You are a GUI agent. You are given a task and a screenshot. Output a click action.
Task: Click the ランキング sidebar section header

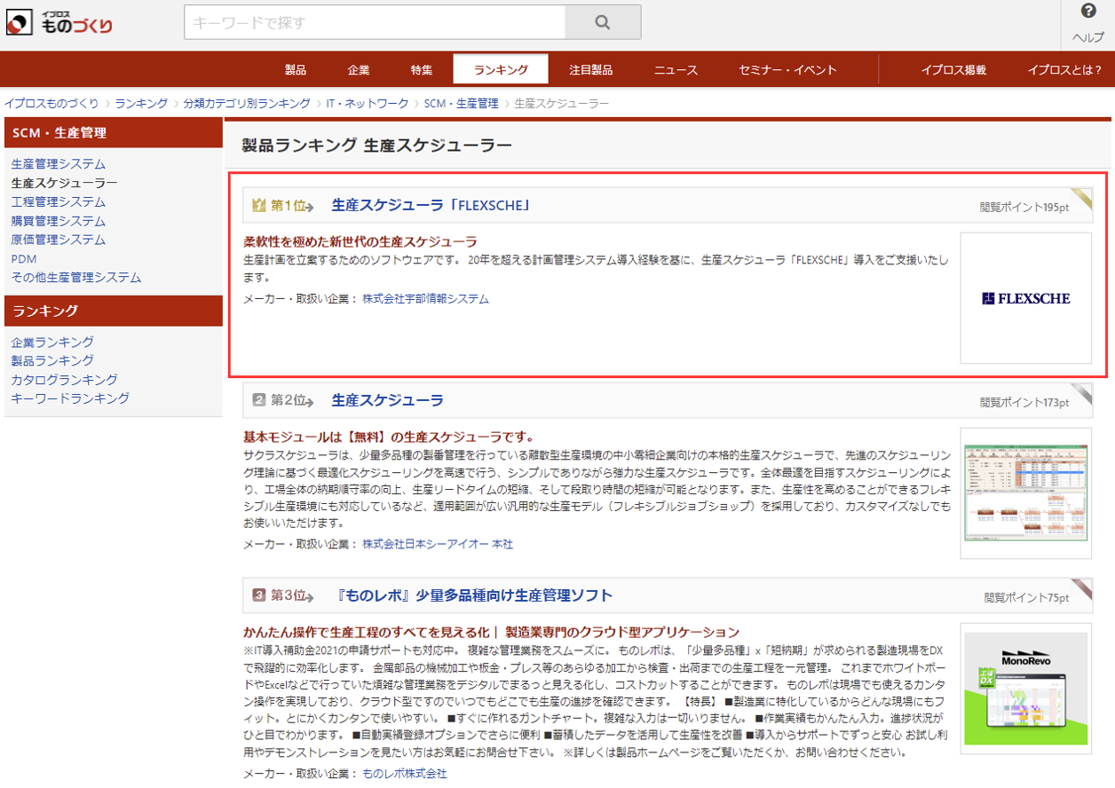(113, 311)
